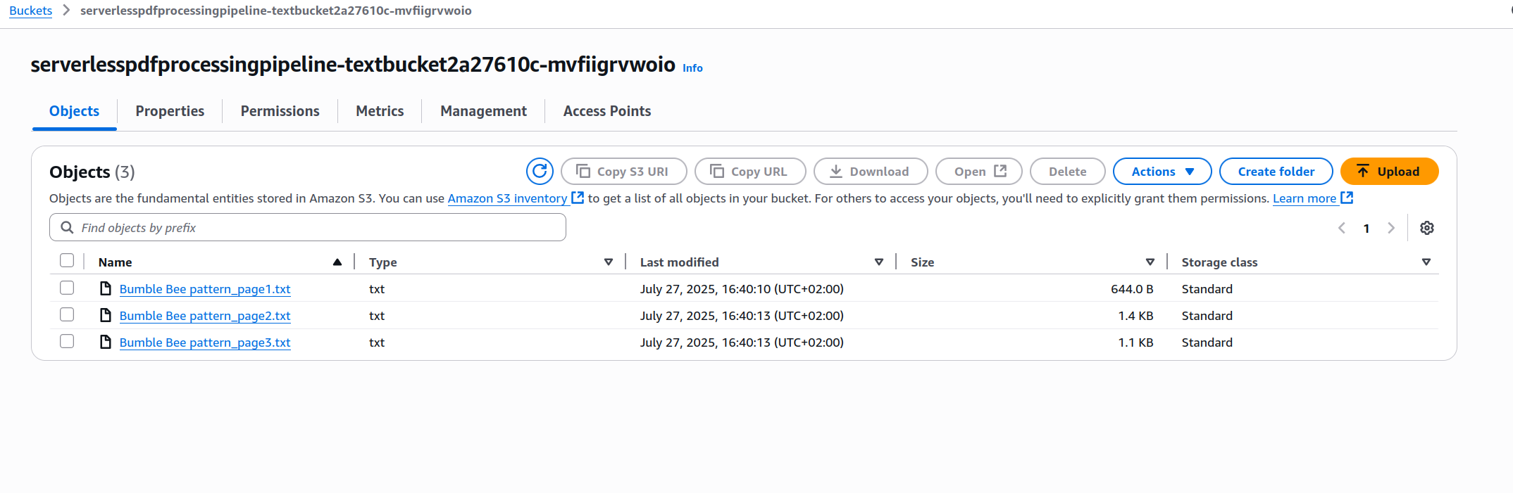Switch to the Metrics tab
This screenshot has height=493, width=1513.
click(380, 111)
